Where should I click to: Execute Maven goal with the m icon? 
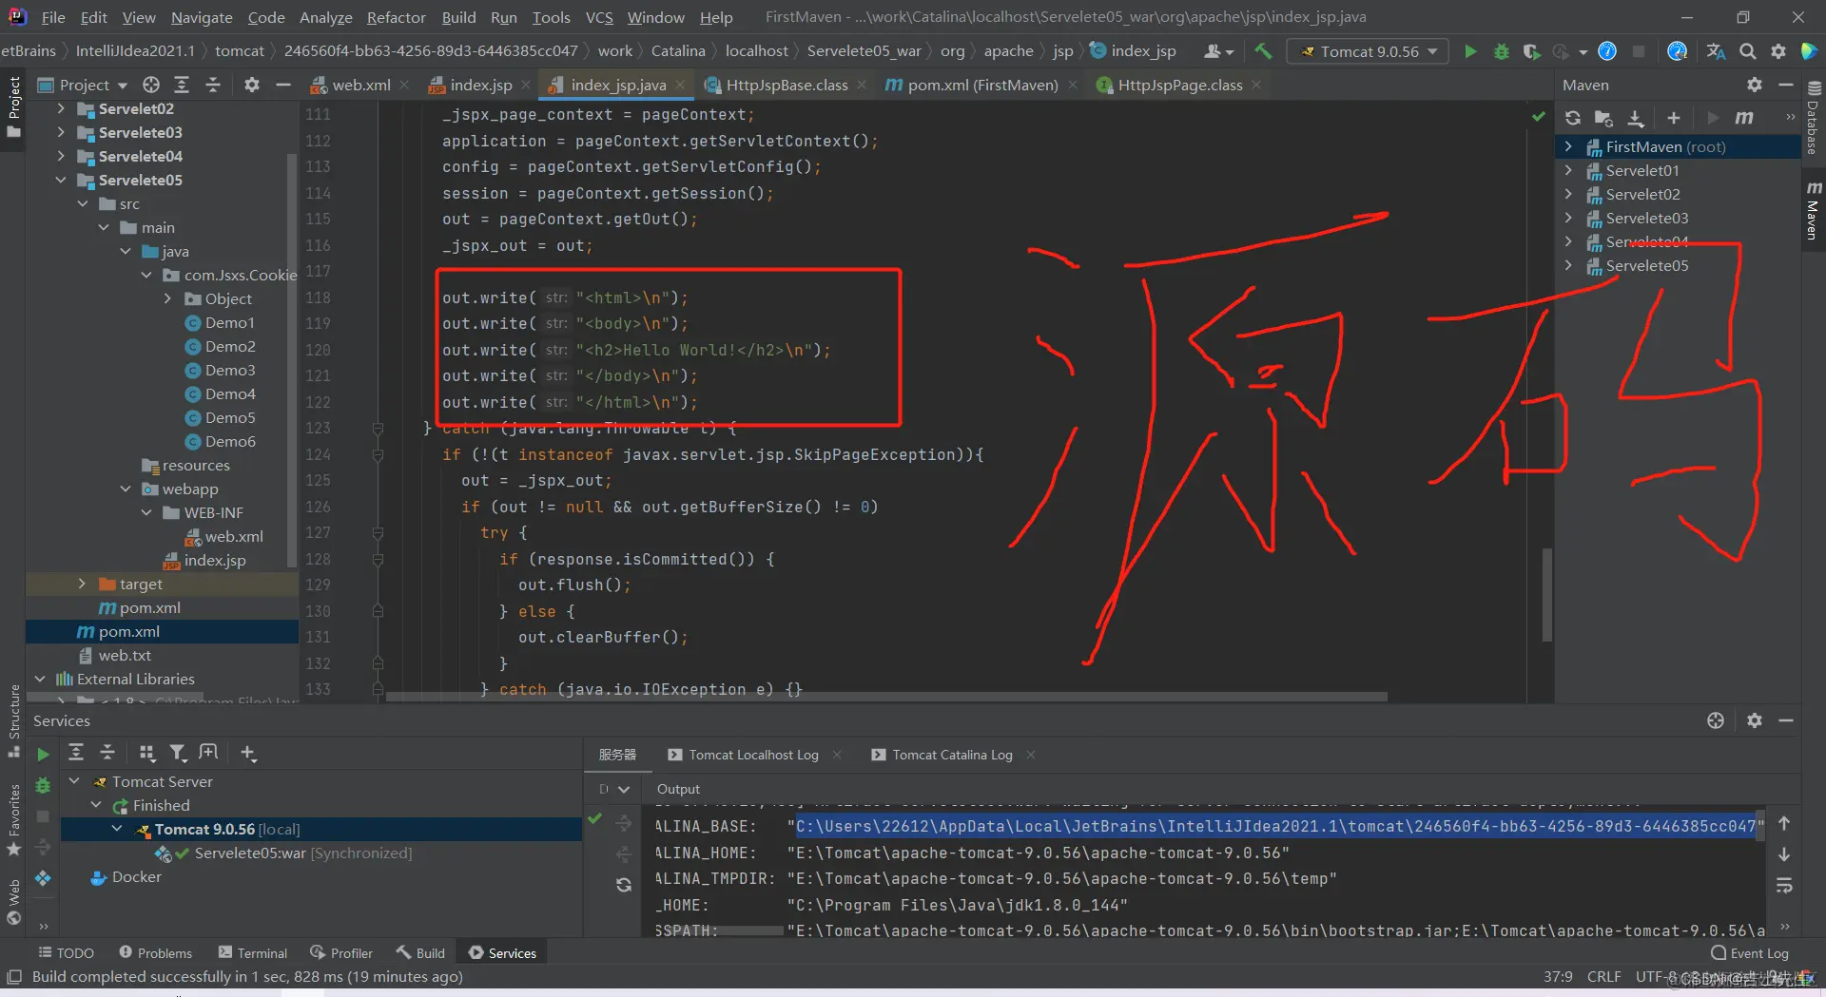tap(1744, 118)
